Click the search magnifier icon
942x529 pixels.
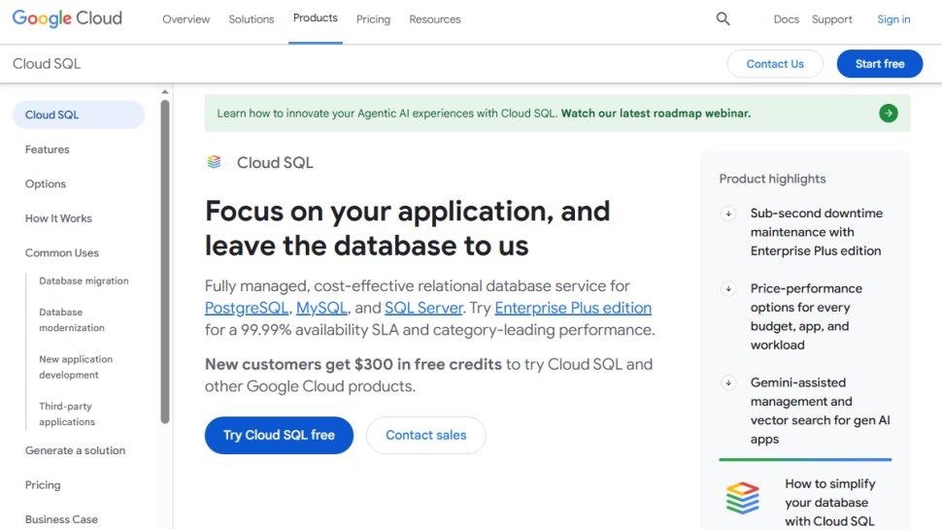coord(723,19)
